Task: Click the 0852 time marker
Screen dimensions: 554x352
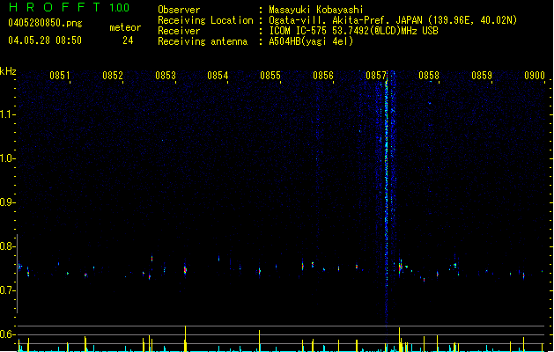Action: (x=113, y=76)
